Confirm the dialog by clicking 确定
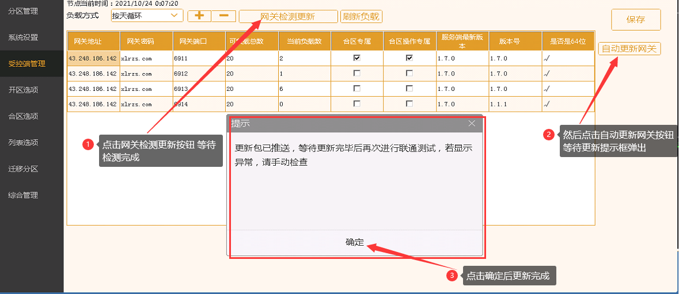The image size is (679, 294). 355,242
